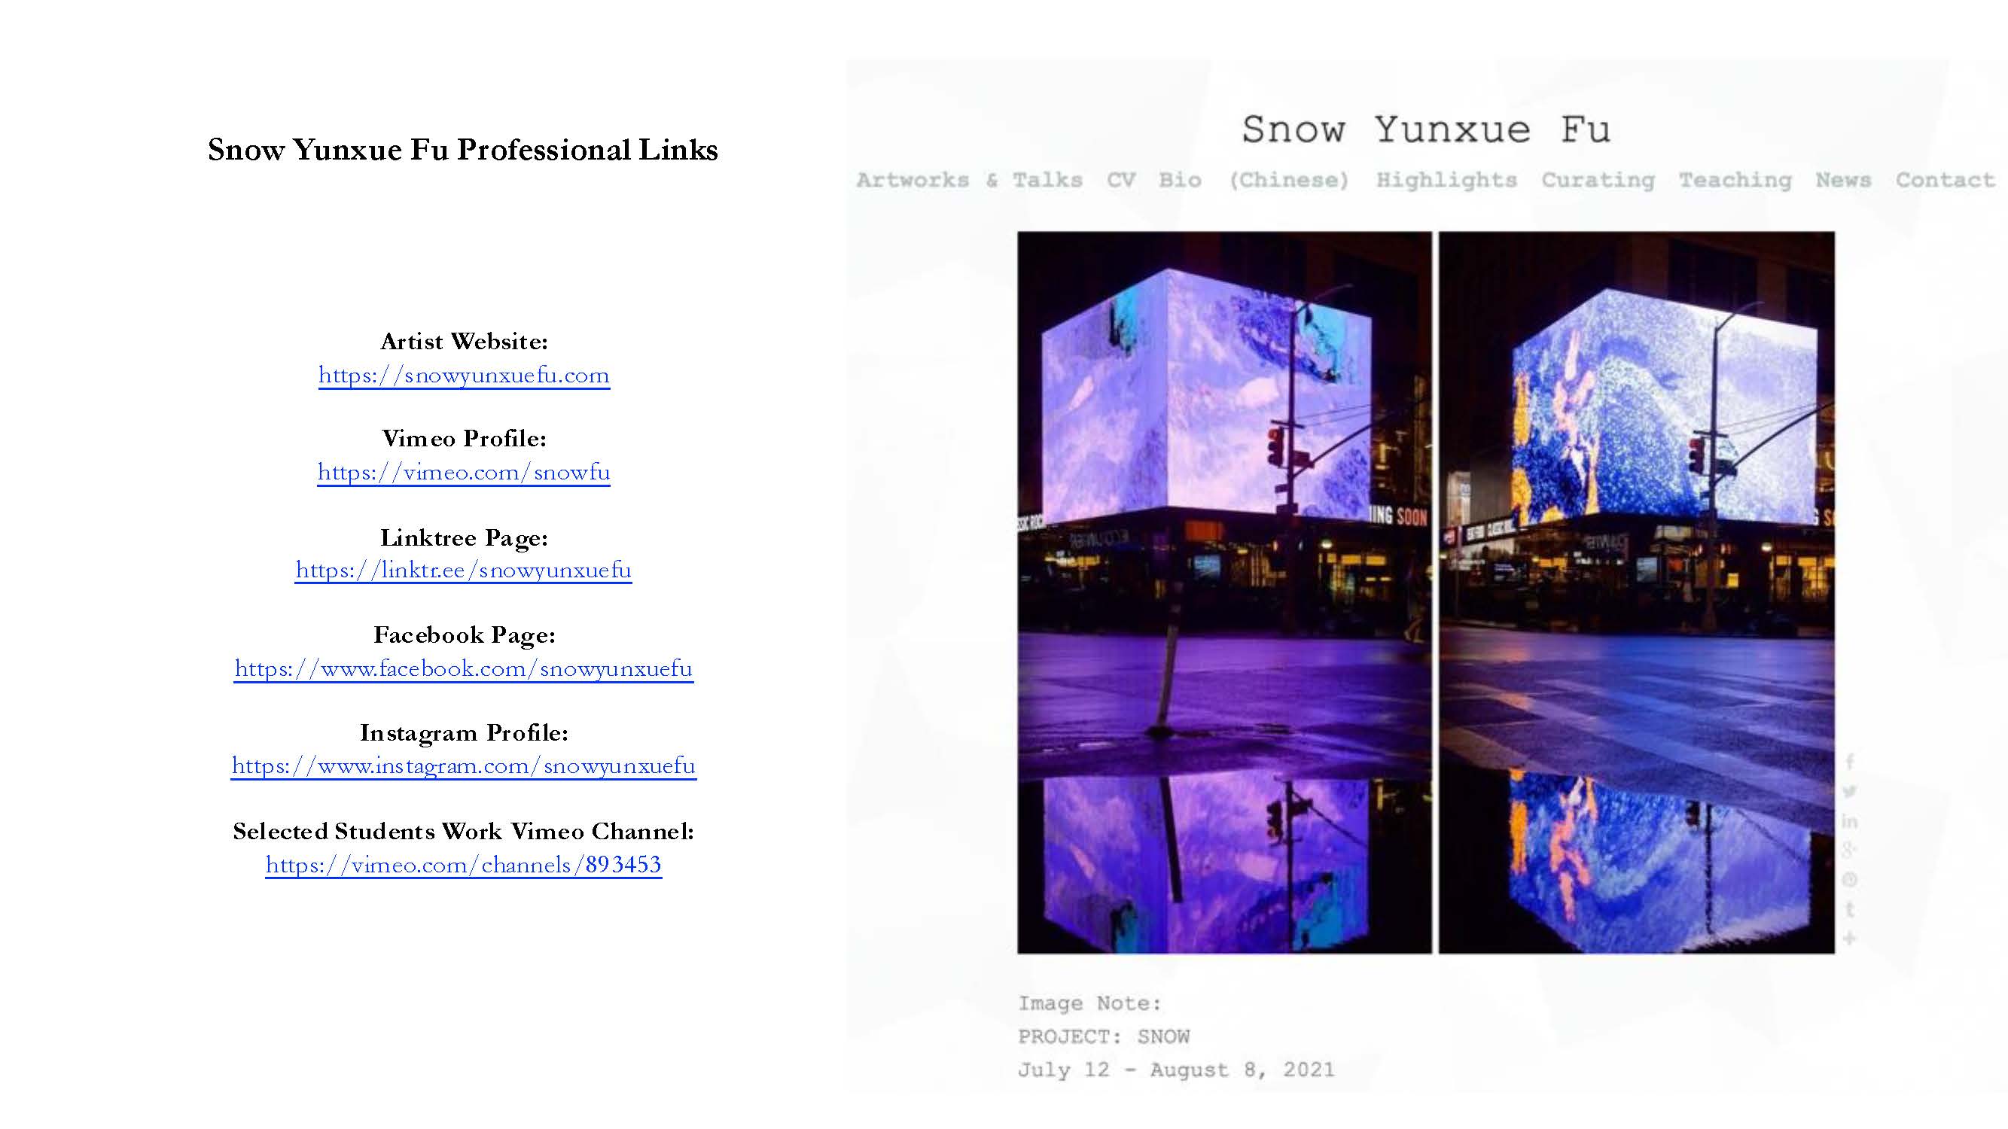
Task: Click the plus more-sharing icon
Action: [x=1849, y=938]
